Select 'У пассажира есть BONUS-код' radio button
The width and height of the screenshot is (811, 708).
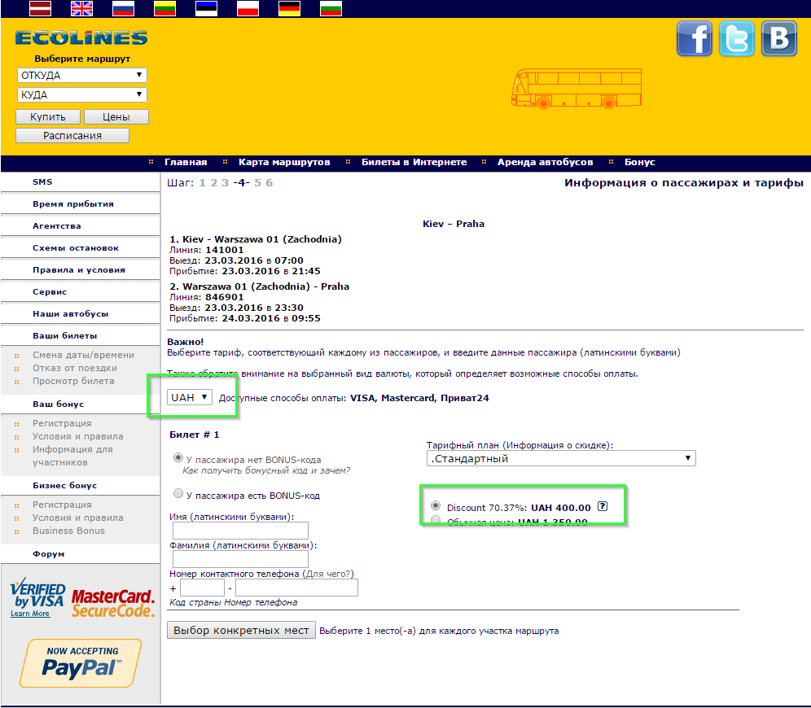(x=178, y=493)
